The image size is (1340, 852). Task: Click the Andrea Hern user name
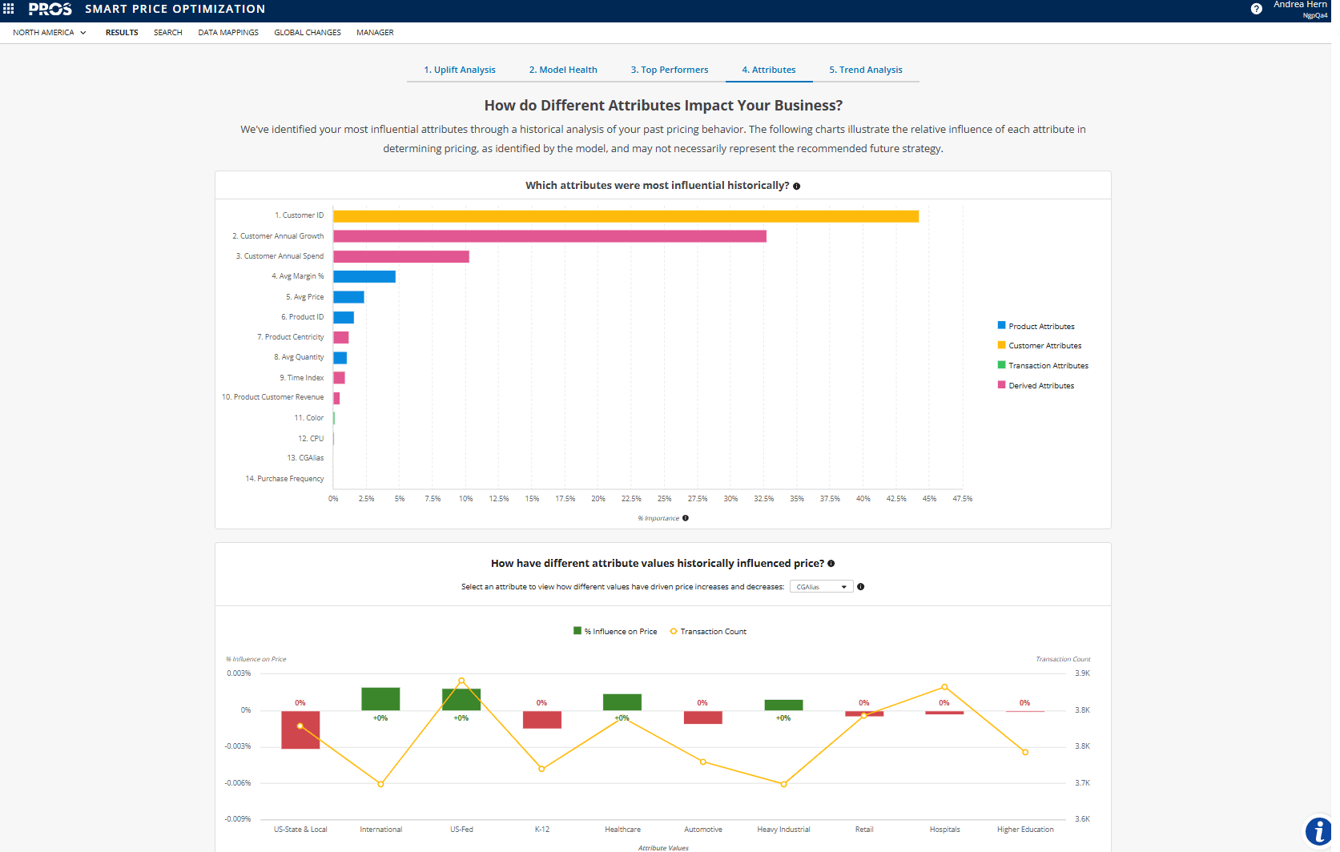tap(1300, 5)
